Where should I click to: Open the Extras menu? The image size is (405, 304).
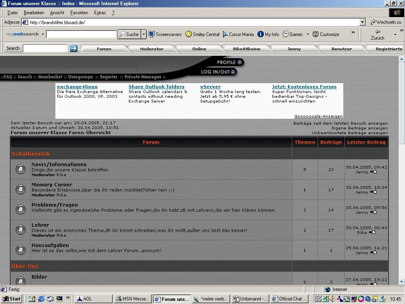point(100,13)
